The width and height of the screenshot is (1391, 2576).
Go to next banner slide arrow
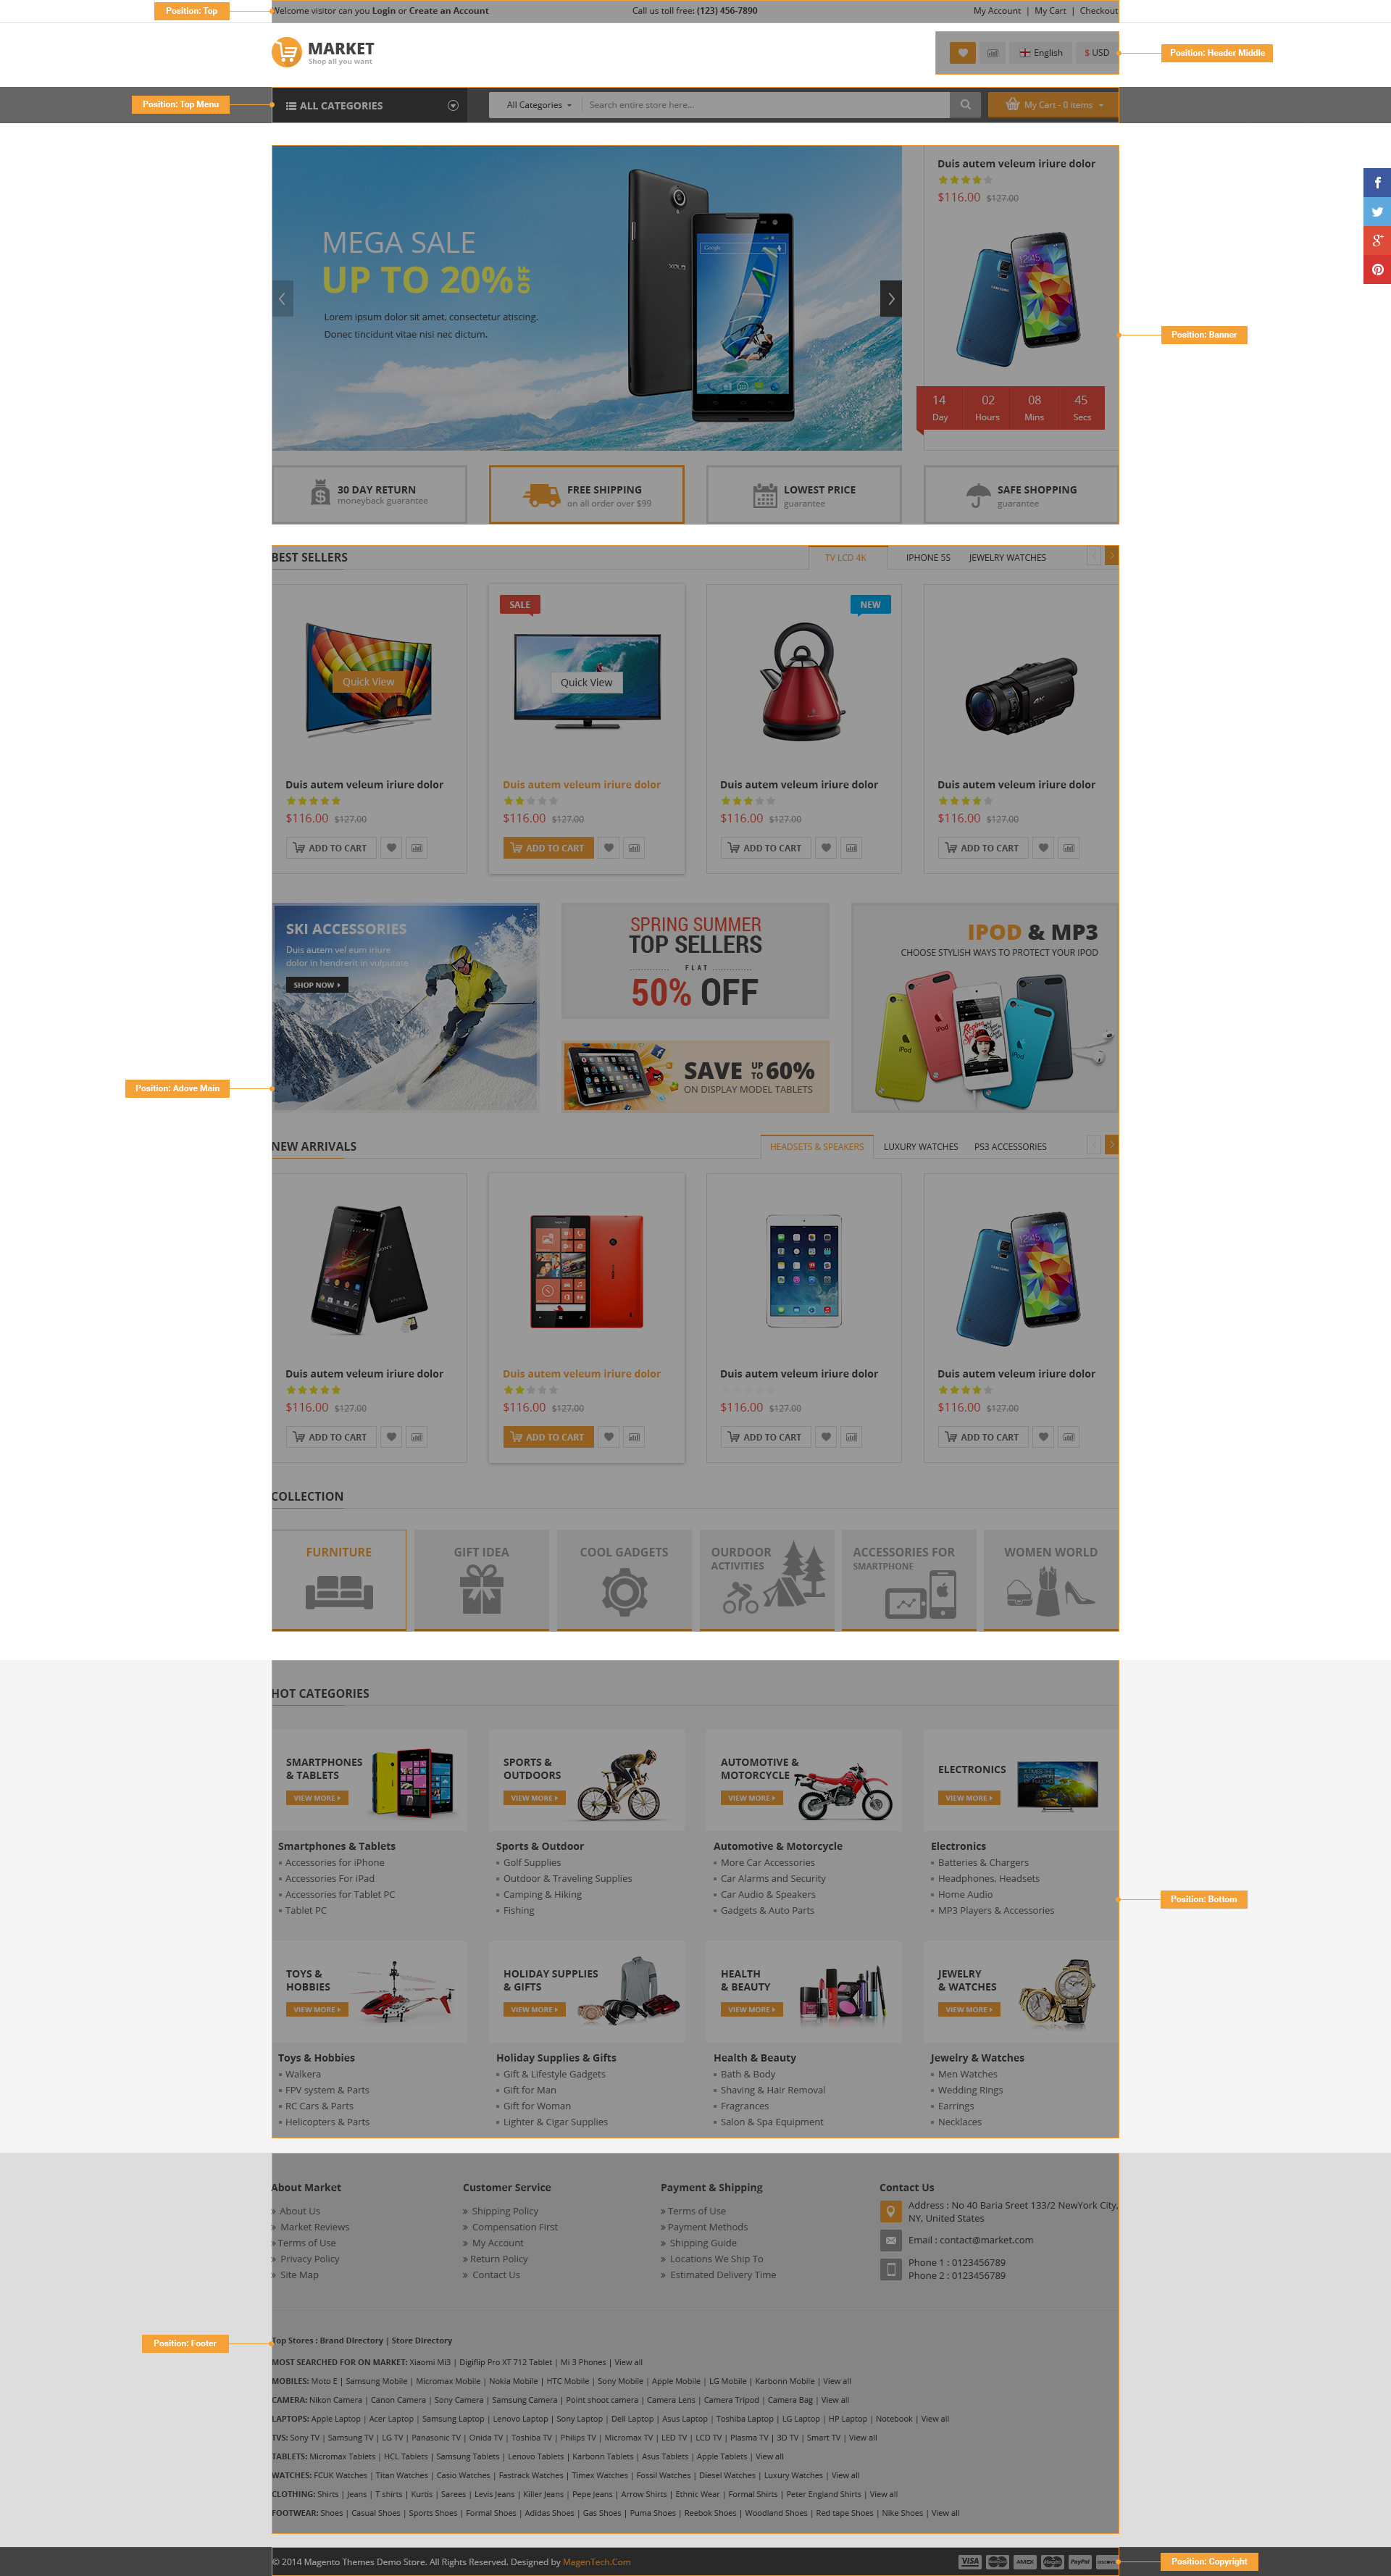tap(891, 298)
